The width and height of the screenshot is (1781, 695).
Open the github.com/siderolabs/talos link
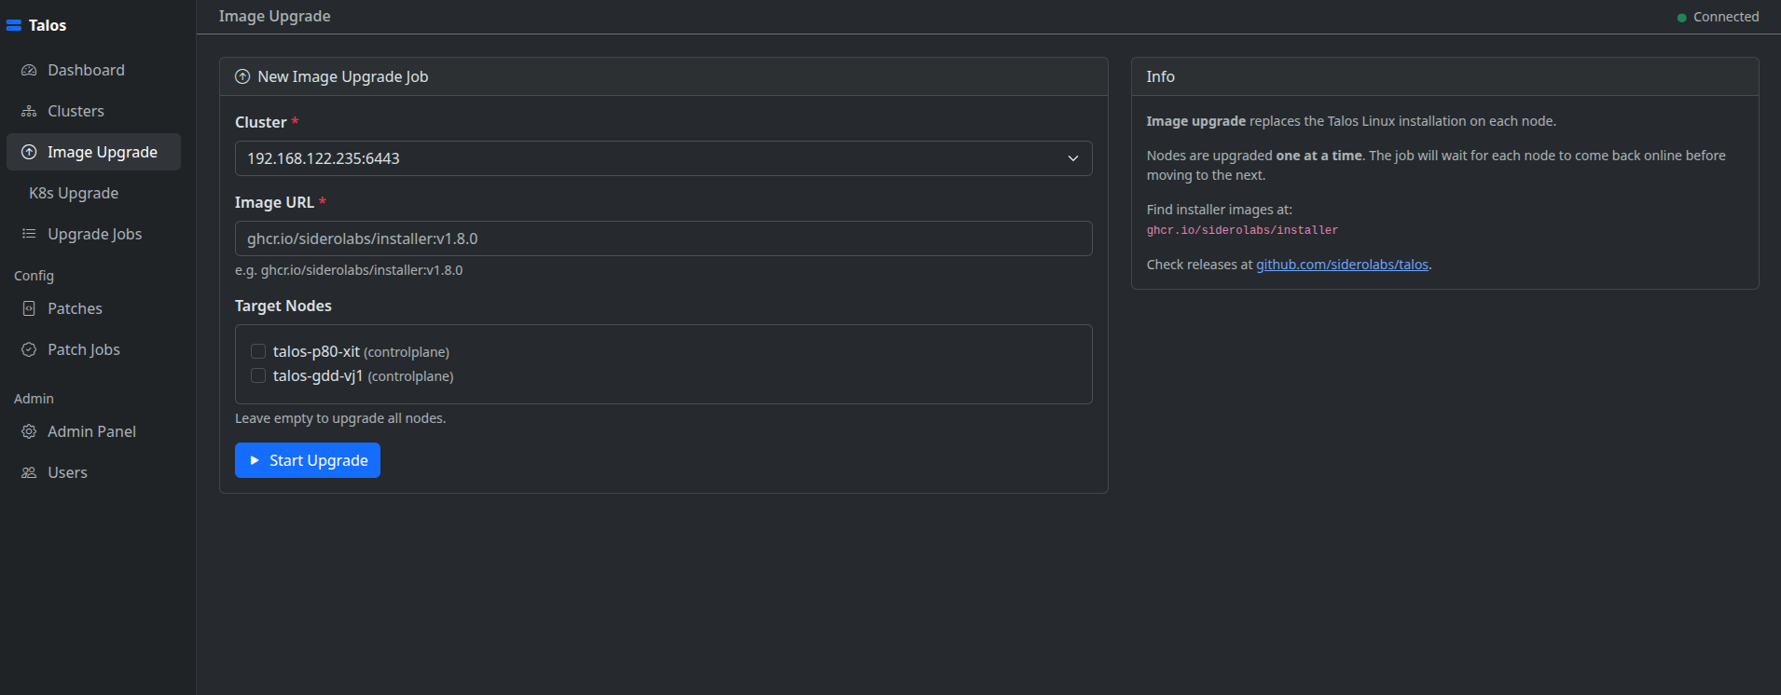(1342, 265)
